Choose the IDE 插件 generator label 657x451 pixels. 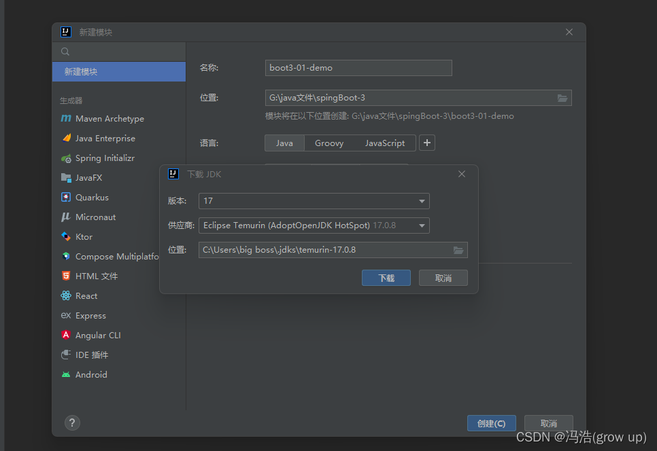(92, 355)
